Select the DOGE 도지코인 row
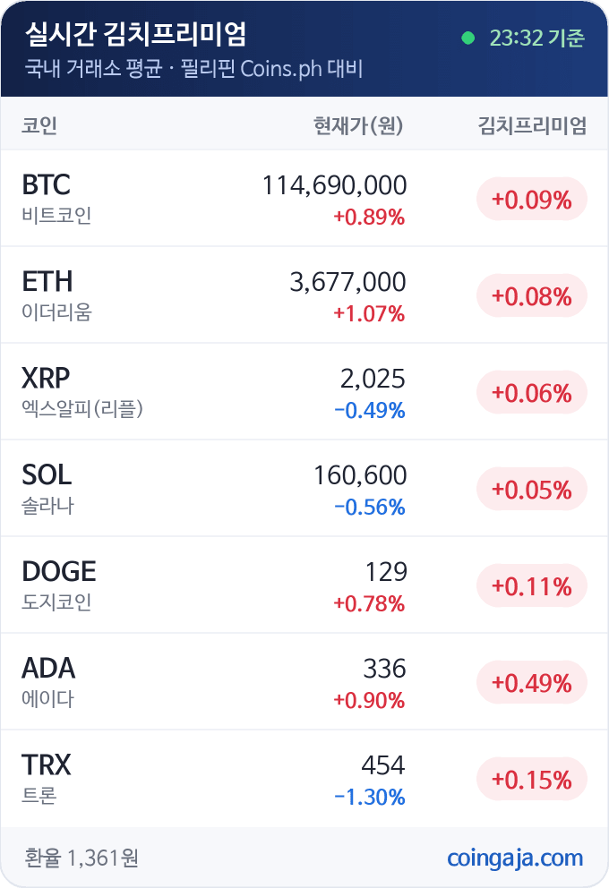The width and height of the screenshot is (609, 888). (304, 585)
